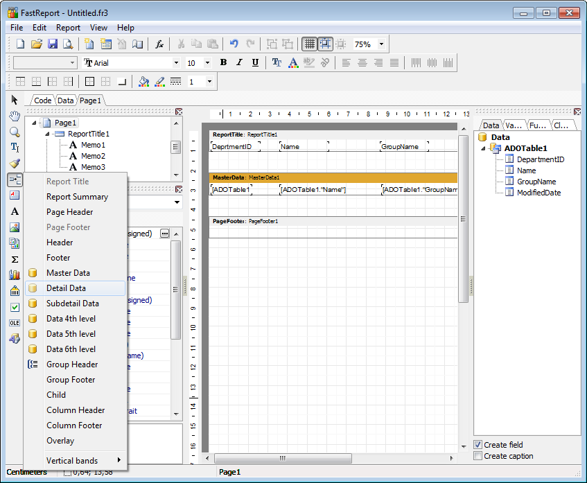
Task: Insert a Text object with A tool
Action: coord(15,211)
